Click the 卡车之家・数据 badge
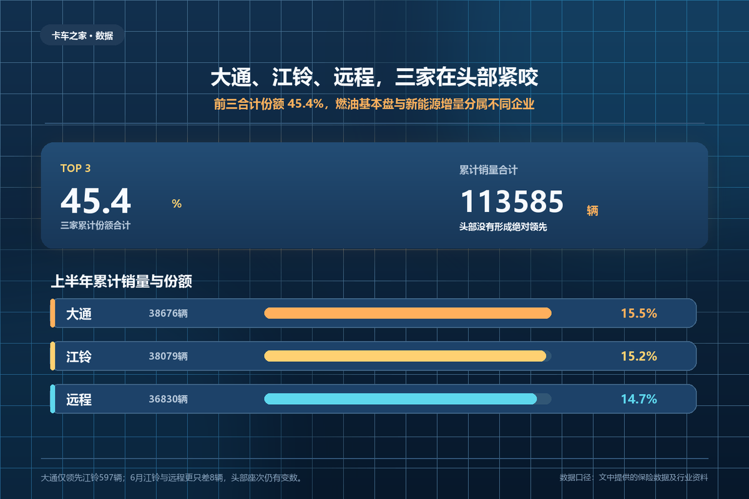749x499 pixels. point(82,35)
